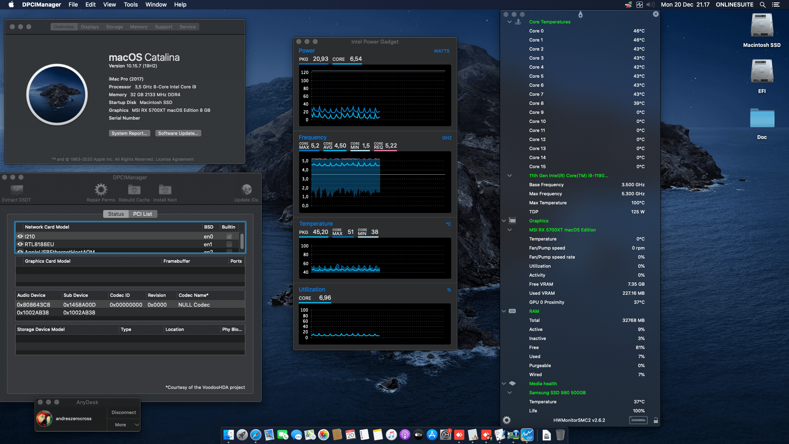Viewport: 789px width, 444px height.
Task: Click the eye icon for I210
Action: click(20, 236)
